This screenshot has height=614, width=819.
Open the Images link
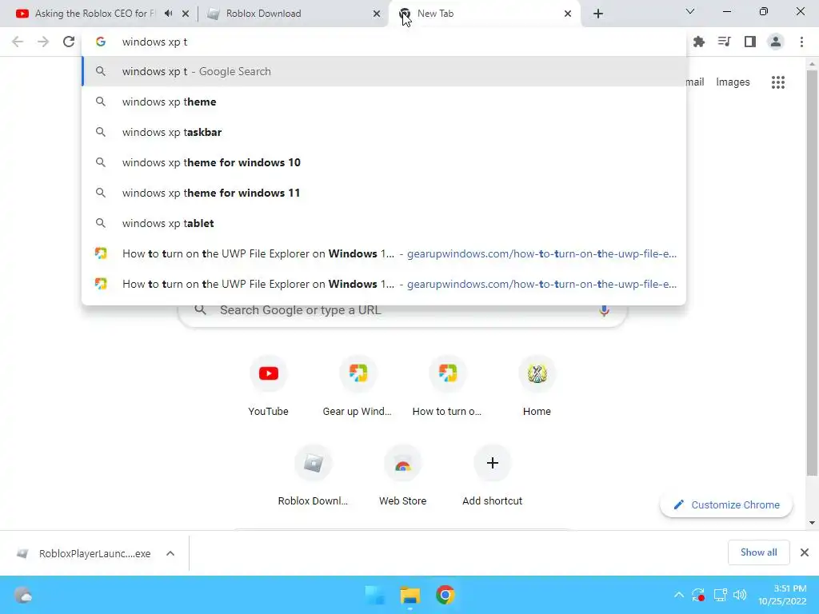(x=733, y=82)
